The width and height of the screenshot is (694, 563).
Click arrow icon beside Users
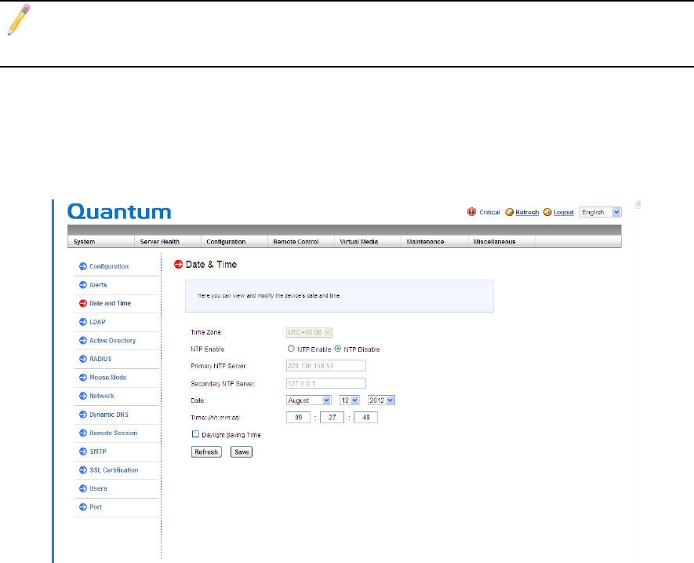click(x=83, y=488)
